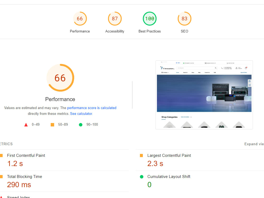Image resolution: width=264 pixels, height=198 pixels.
Task: Click the page screenshot thumbnail
Action: tap(204, 95)
